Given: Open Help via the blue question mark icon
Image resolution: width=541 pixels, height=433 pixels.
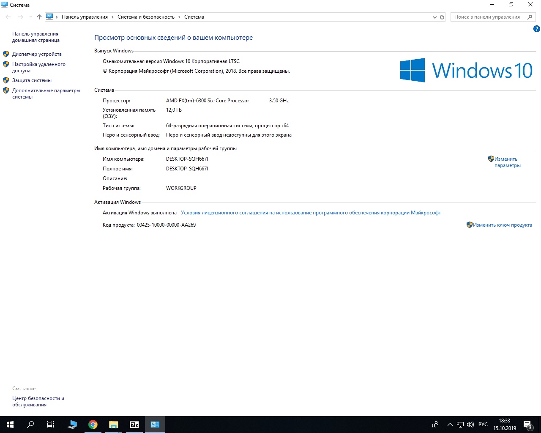Looking at the screenshot, I should 537,29.
